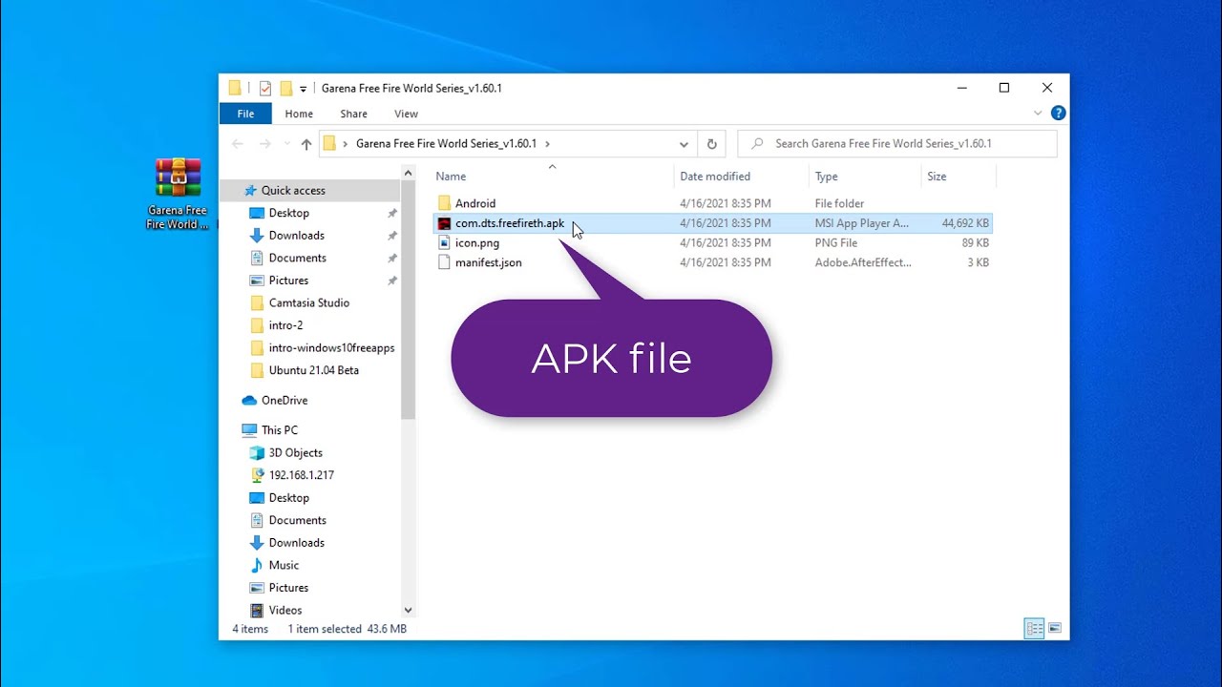The height and width of the screenshot is (687, 1222).
Task: Expand the ribbon with the chevron
Action: (1038, 113)
